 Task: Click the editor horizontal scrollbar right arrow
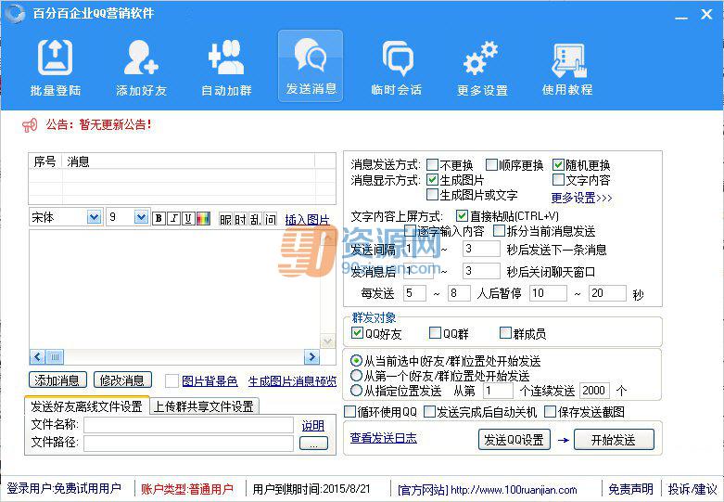pyautogui.click(x=311, y=356)
